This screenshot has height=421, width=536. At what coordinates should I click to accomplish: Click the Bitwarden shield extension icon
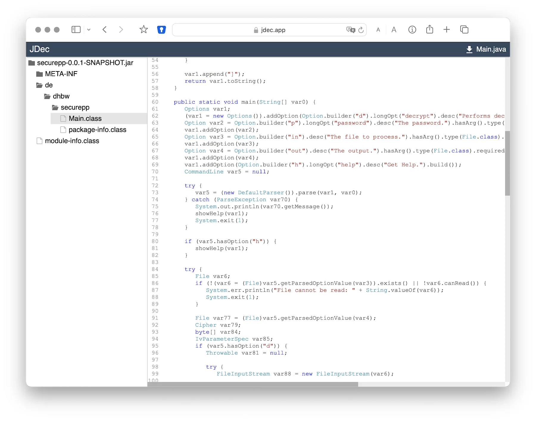click(x=161, y=30)
